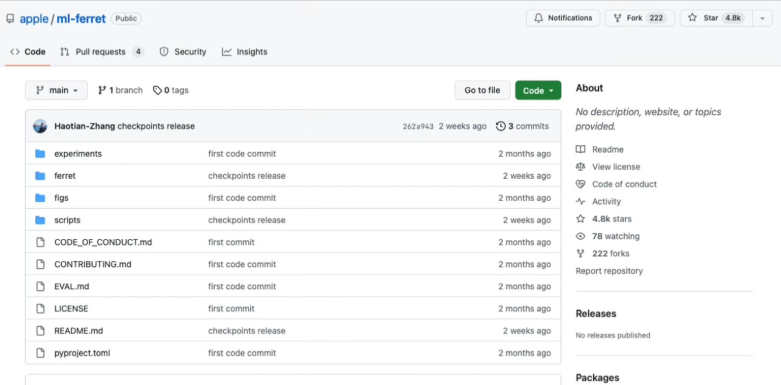Open Haotian-Zhang profile link

pos(85,126)
